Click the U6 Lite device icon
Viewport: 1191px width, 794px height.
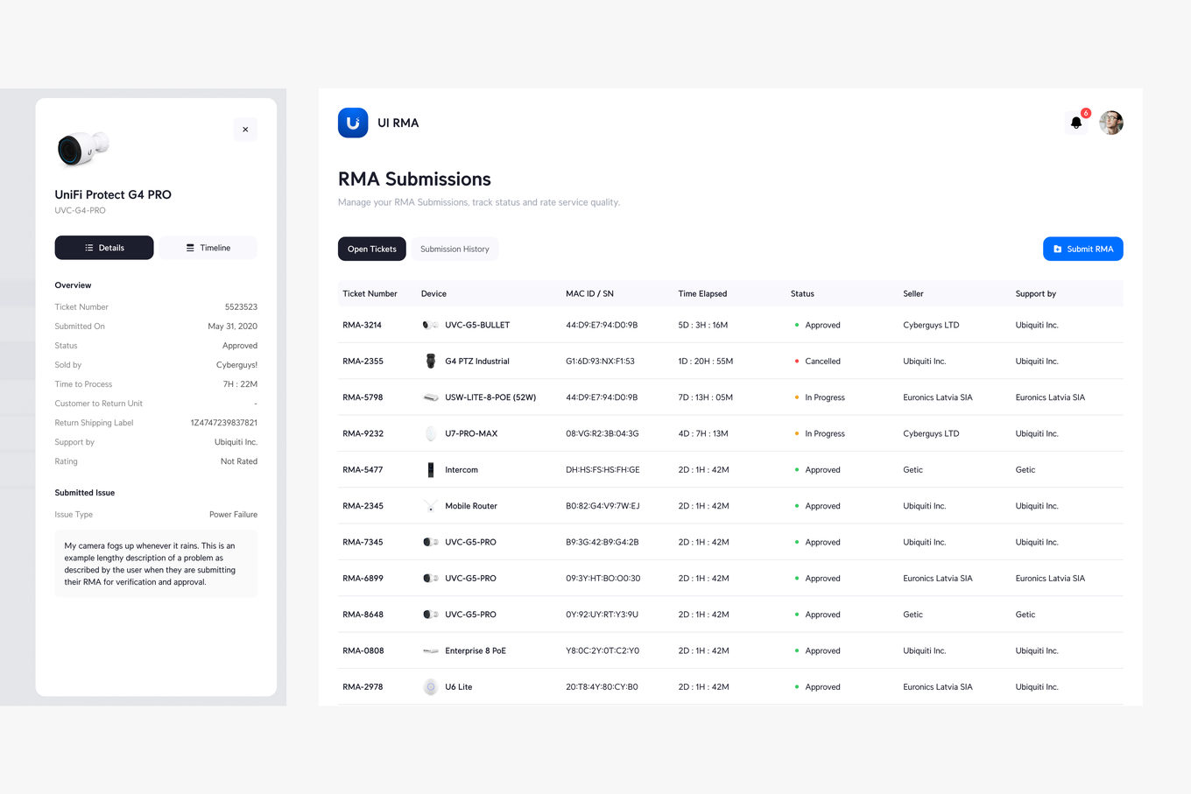[x=430, y=687]
